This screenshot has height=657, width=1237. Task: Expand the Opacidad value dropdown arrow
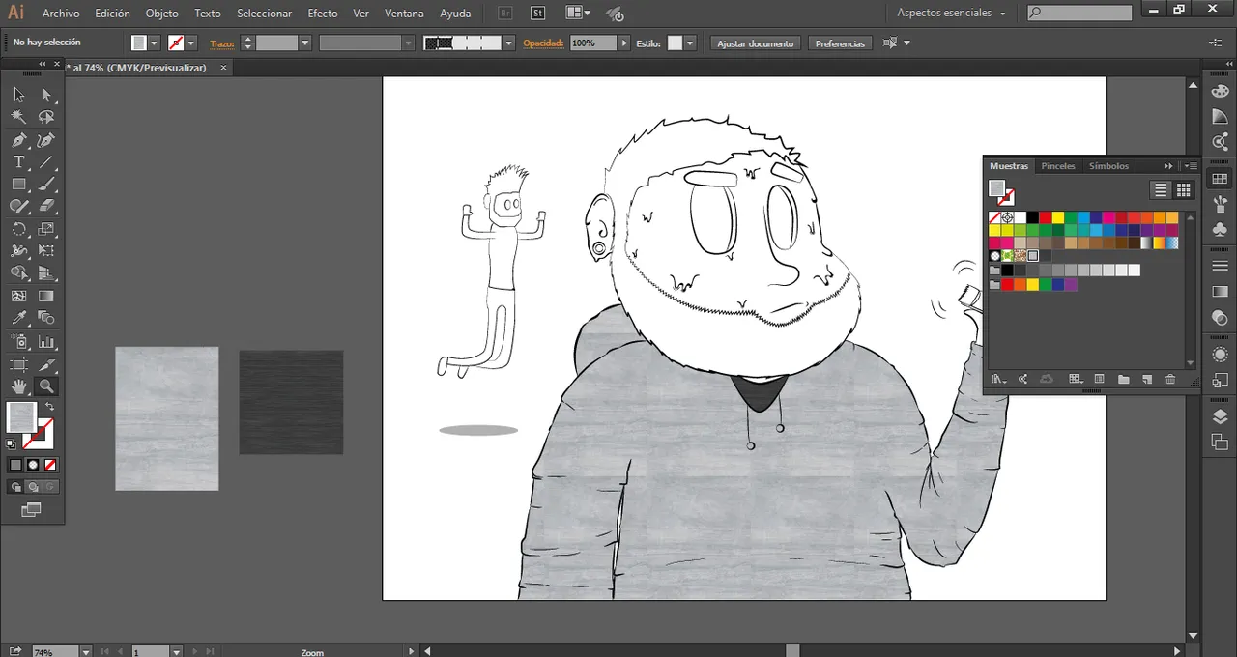click(x=624, y=43)
